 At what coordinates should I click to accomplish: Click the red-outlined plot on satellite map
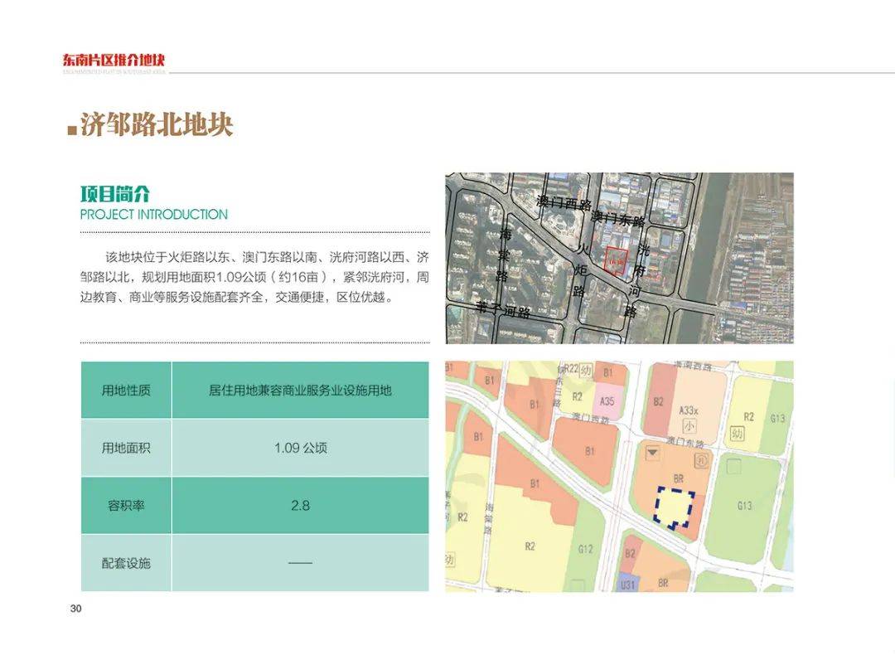[617, 261]
